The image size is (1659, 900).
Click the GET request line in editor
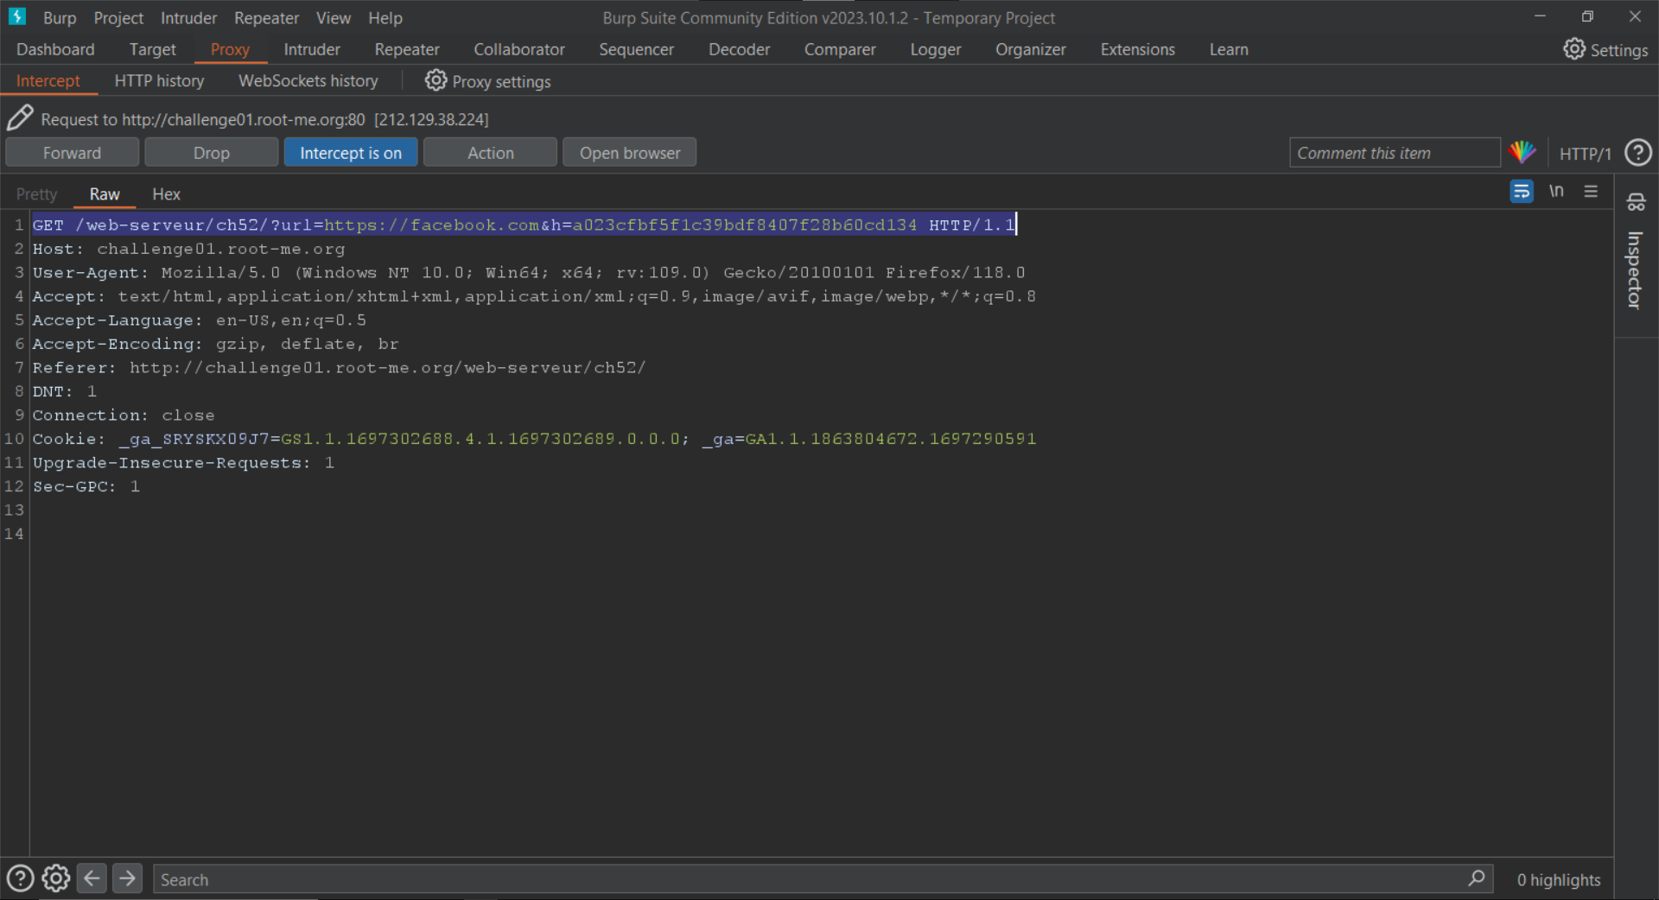pyautogui.click(x=524, y=225)
